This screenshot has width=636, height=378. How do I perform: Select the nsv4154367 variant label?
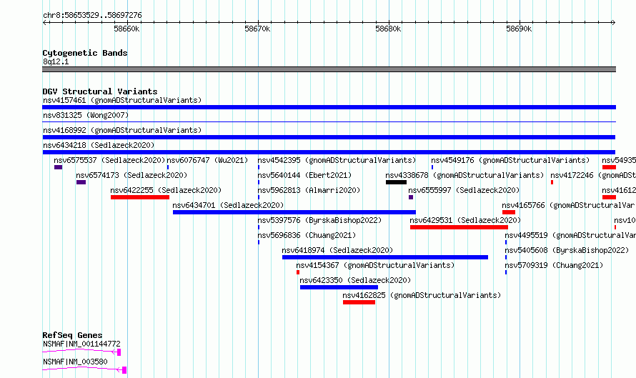coord(375,265)
